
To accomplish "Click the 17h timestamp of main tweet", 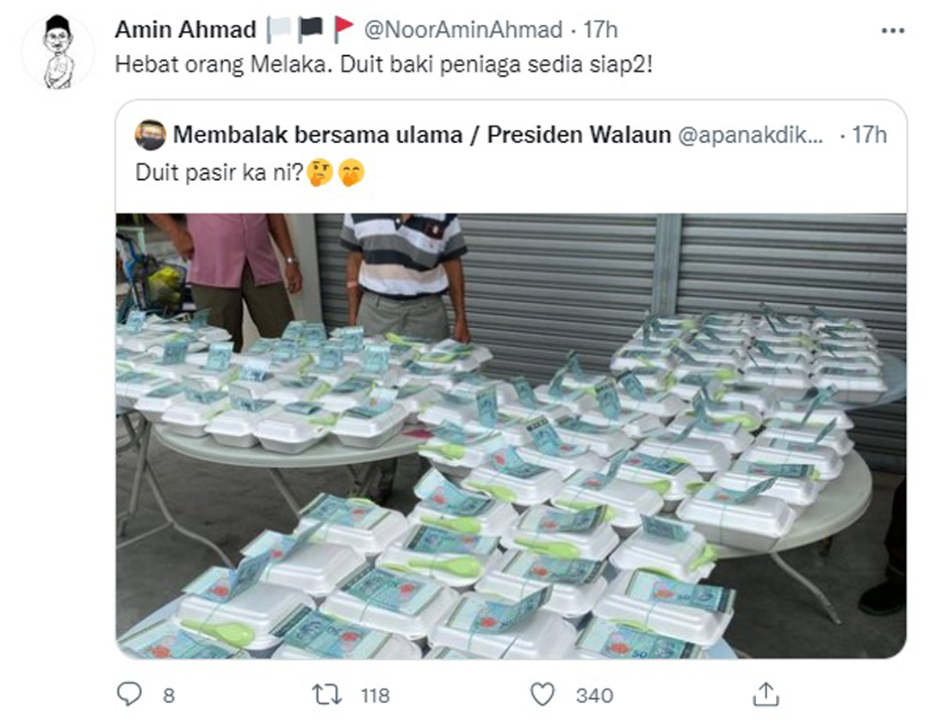I will pos(600,29).
